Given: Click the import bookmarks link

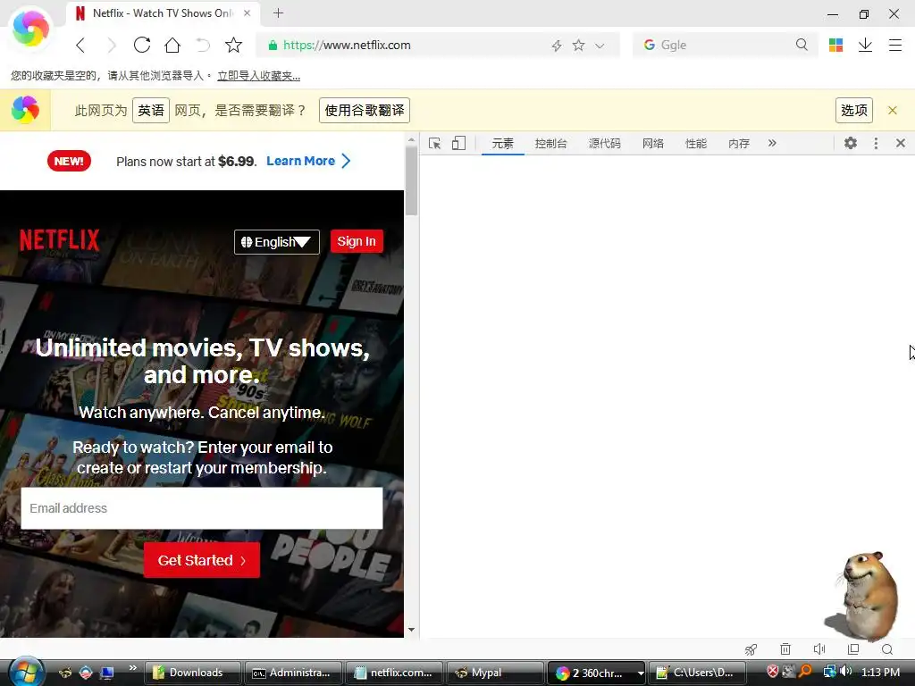Looking at the screenshot, I should 258,76.
